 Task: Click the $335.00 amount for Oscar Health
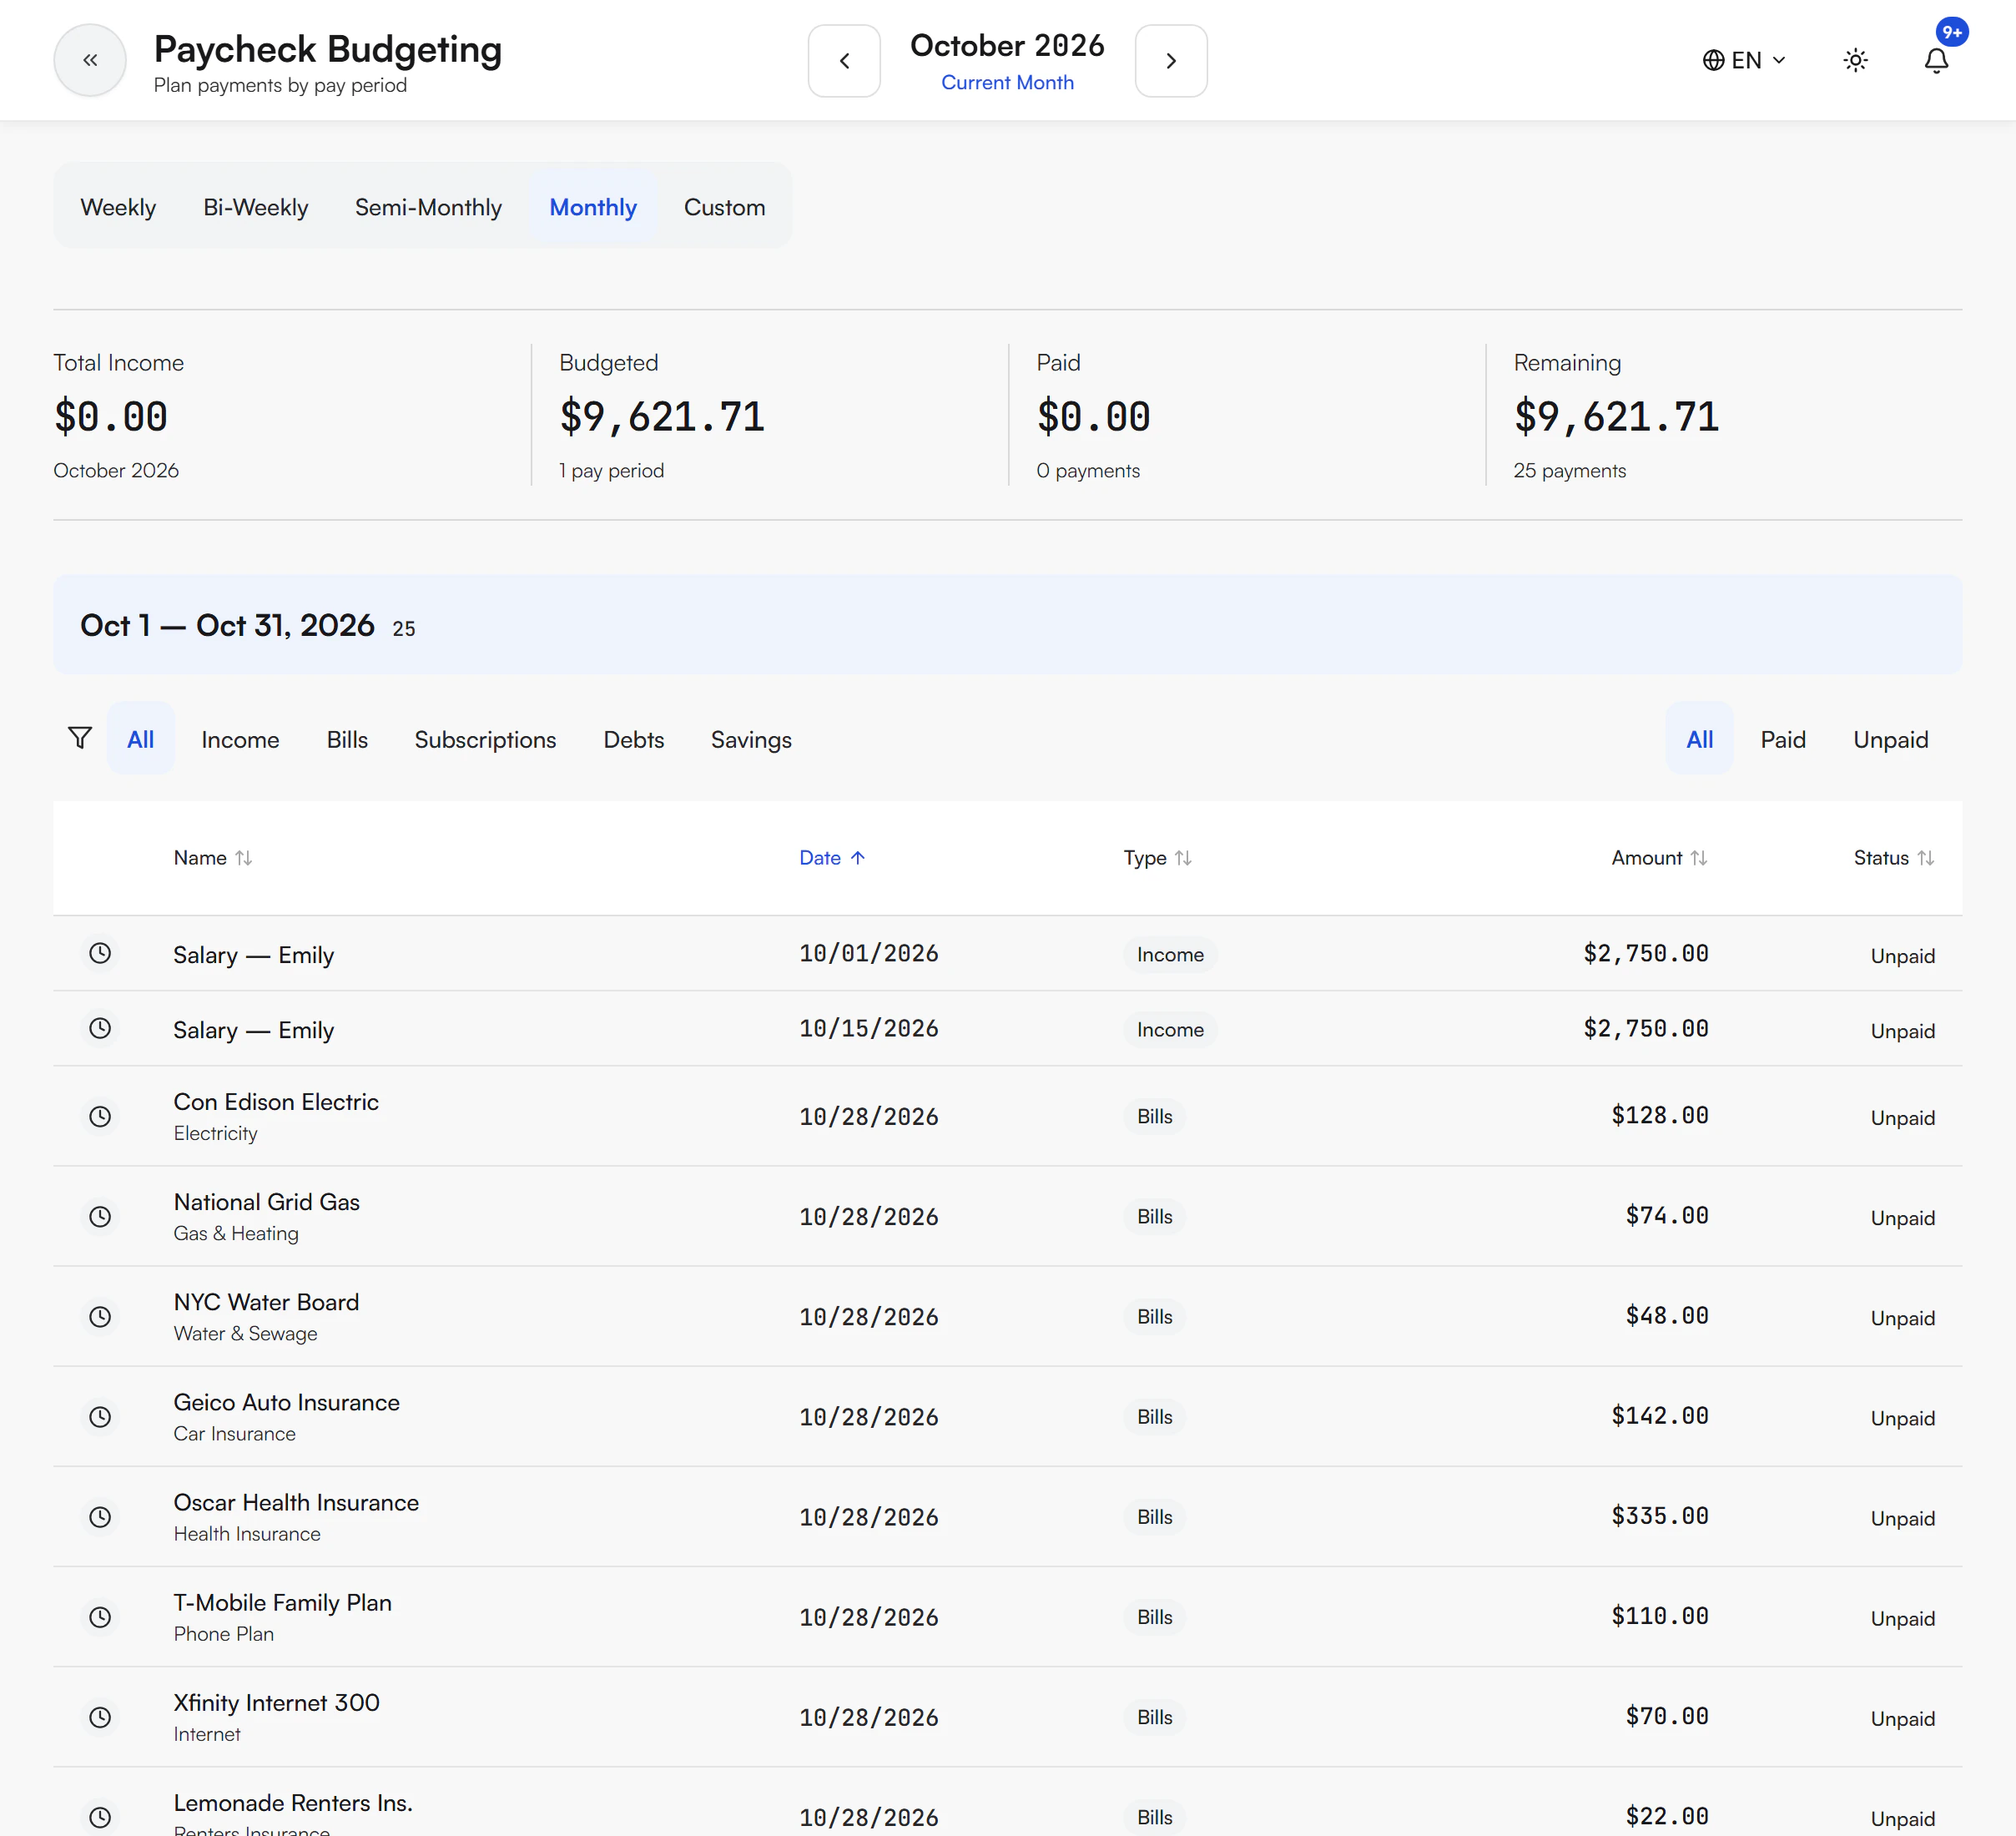(1659, 1516)
